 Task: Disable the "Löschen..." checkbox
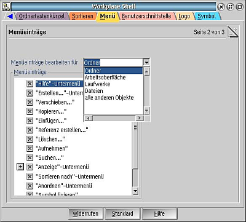coord(30,139)
